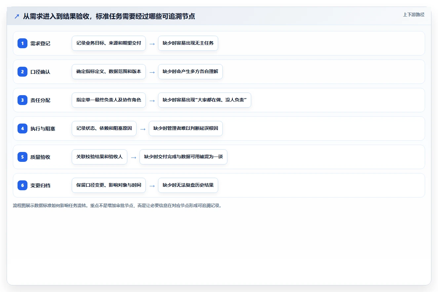The height and width of the screenshot is (292, 438).
Task: Click the 口径确认 step label
Action: coord(40,72)
